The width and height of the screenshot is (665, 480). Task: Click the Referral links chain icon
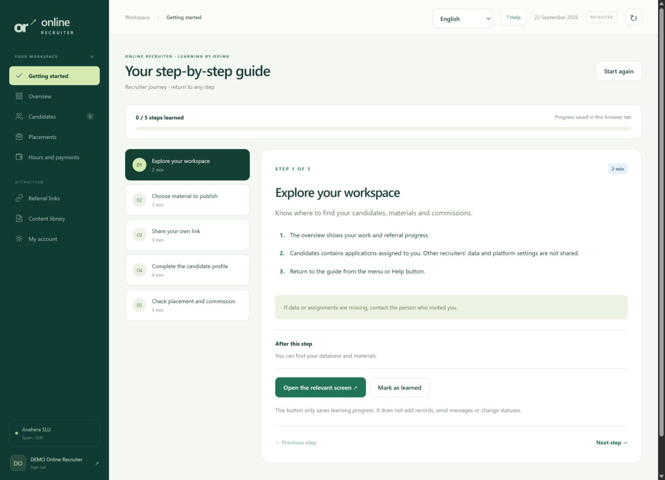(x=19, y=198)
